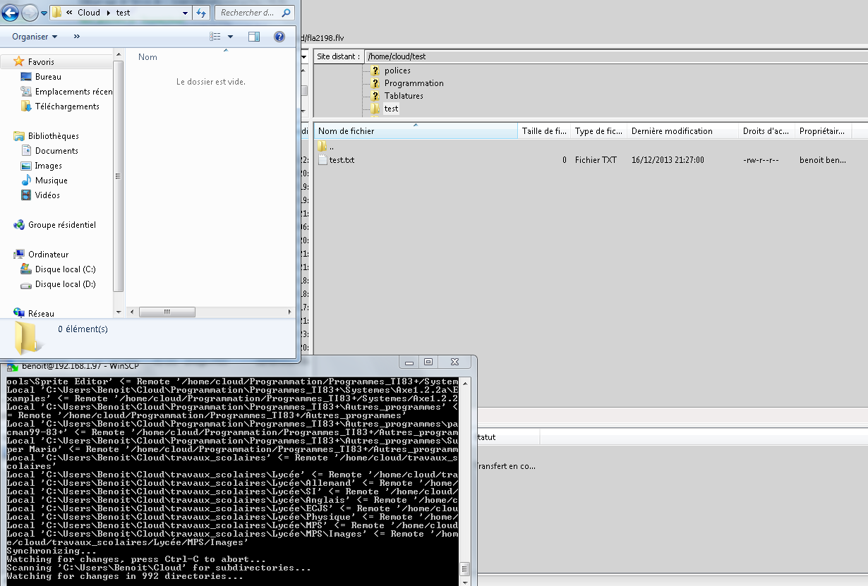The image size is (868, 586).
Task: Open Disque local (C:)
Action: click(x=66, y=269)
